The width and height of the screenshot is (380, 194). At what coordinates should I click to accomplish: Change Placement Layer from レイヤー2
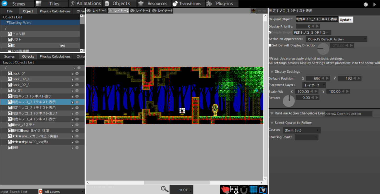(314, 85)
